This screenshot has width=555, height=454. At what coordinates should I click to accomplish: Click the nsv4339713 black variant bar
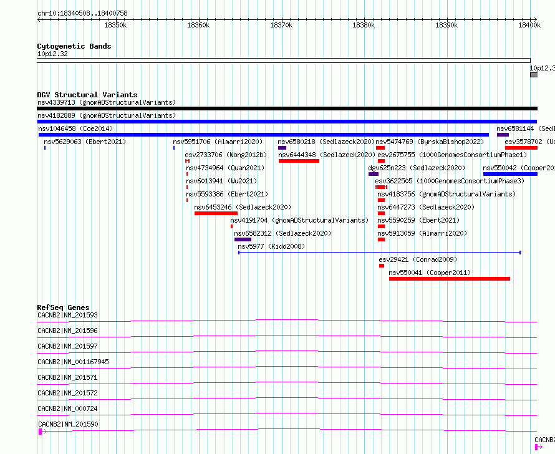pos(287,109)
